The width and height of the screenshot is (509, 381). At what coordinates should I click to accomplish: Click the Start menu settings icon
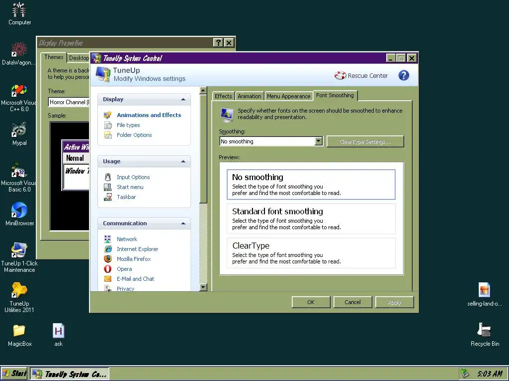click(x=108, y=187)
